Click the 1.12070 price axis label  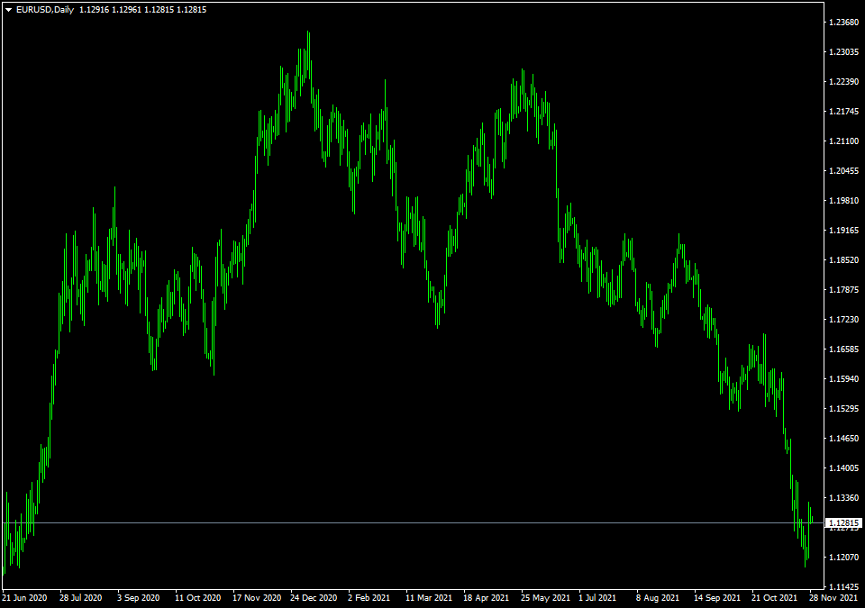[844, 558]
